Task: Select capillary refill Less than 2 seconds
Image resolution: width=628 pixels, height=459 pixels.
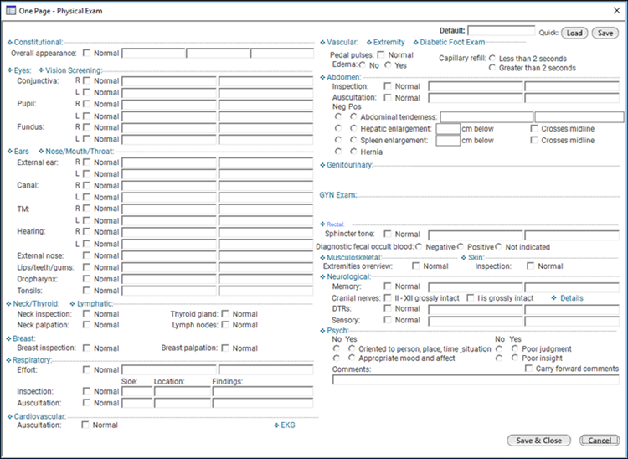Action: click(x=492, y=59)
